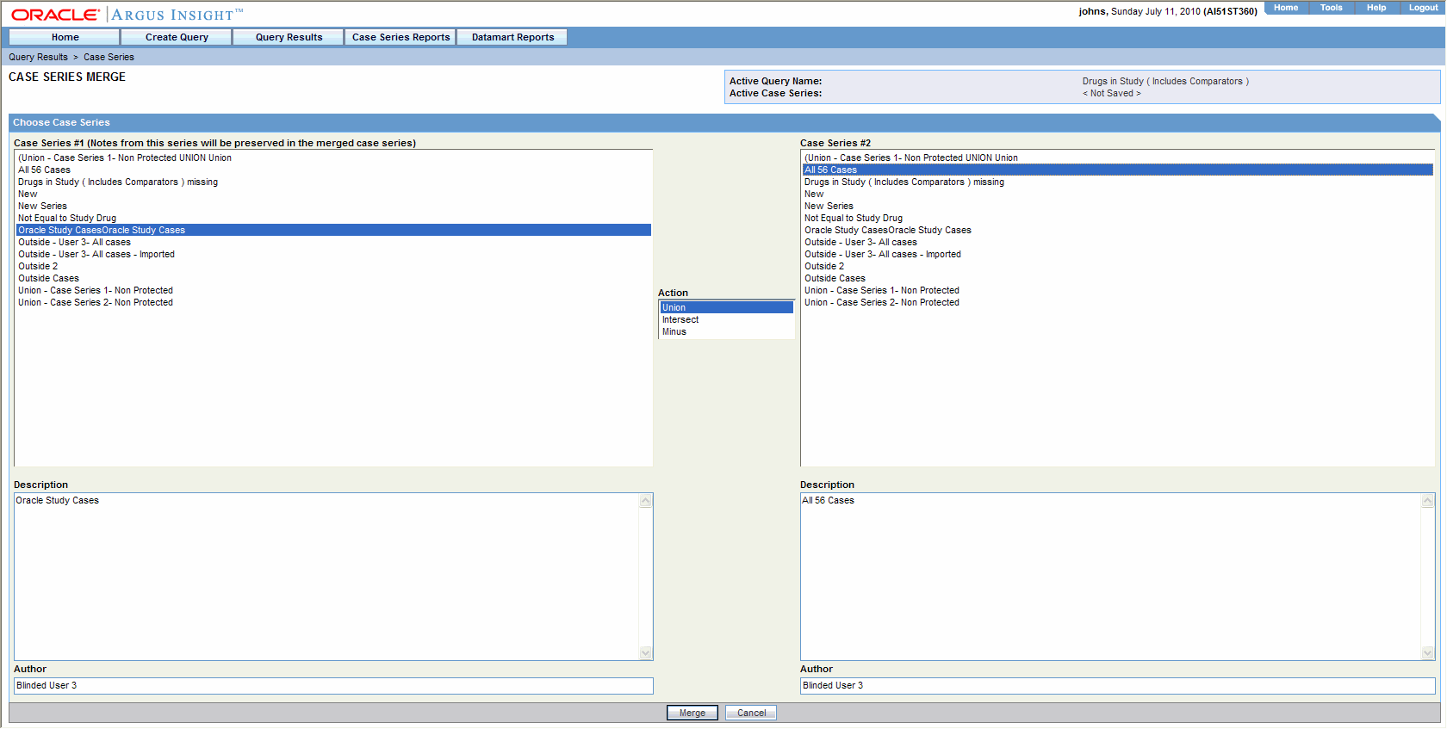Image resolution: width=1447 pixels, height=729 pixels.
Task: Select 'Outside Cases' in Case Series #1
Action: point(333,278)
